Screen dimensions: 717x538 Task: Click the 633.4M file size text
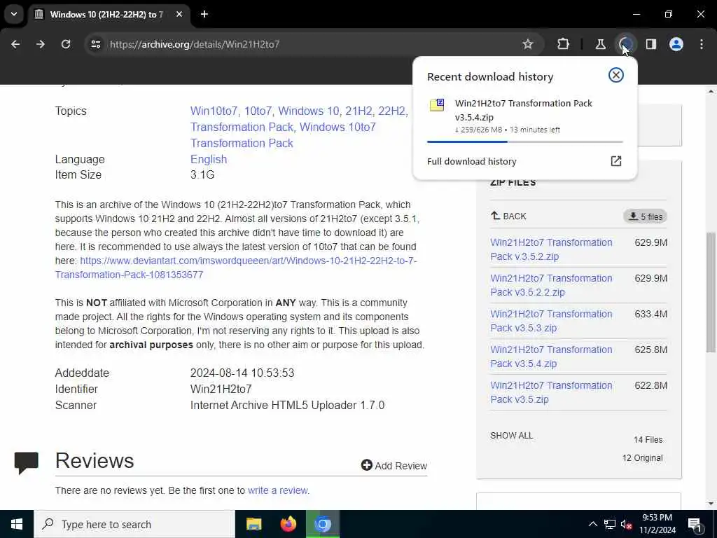[650, 314]
